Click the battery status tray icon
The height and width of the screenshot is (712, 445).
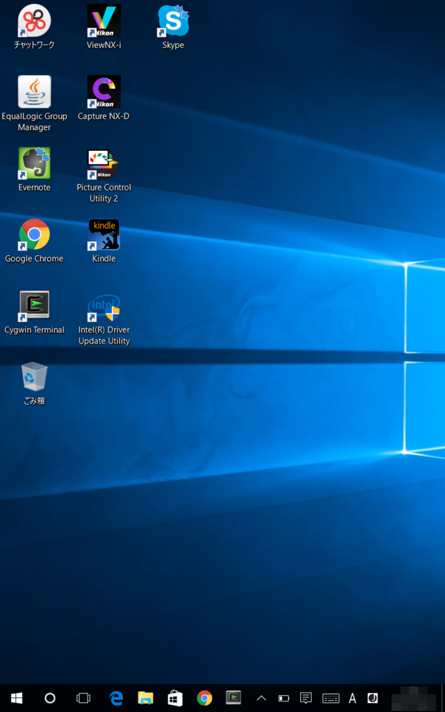point(284,698)
